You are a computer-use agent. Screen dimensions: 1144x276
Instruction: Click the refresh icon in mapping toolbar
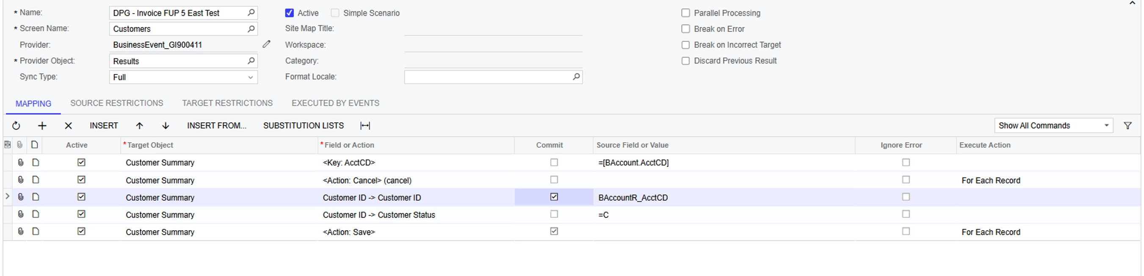click(x=16, y=126)
